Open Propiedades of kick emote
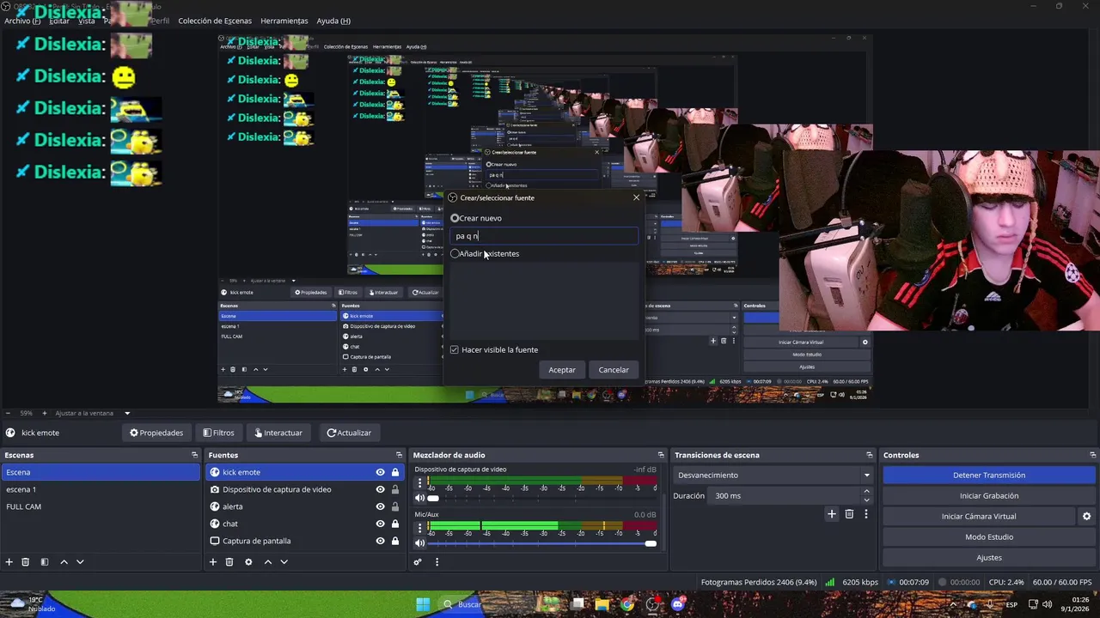Viewport: 1100px width, 618px height. [156, 433]
